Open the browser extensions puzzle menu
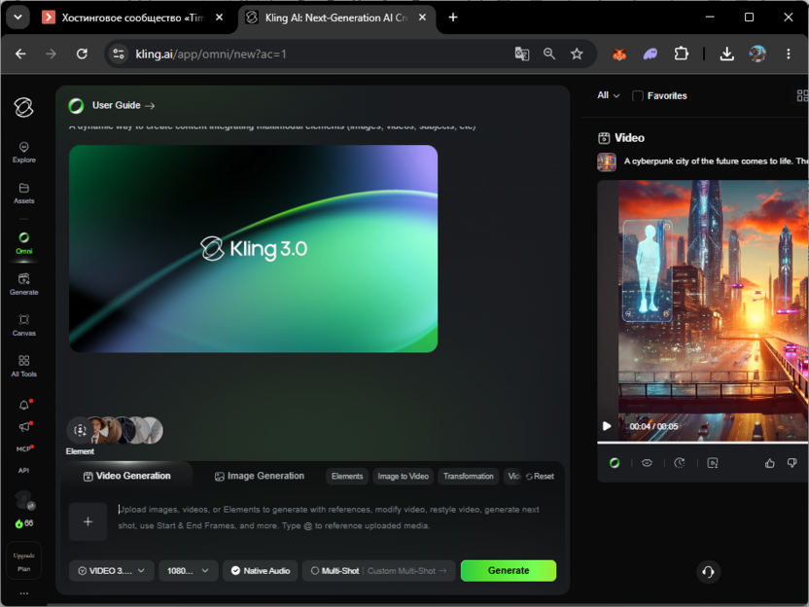 click(681, 54)
